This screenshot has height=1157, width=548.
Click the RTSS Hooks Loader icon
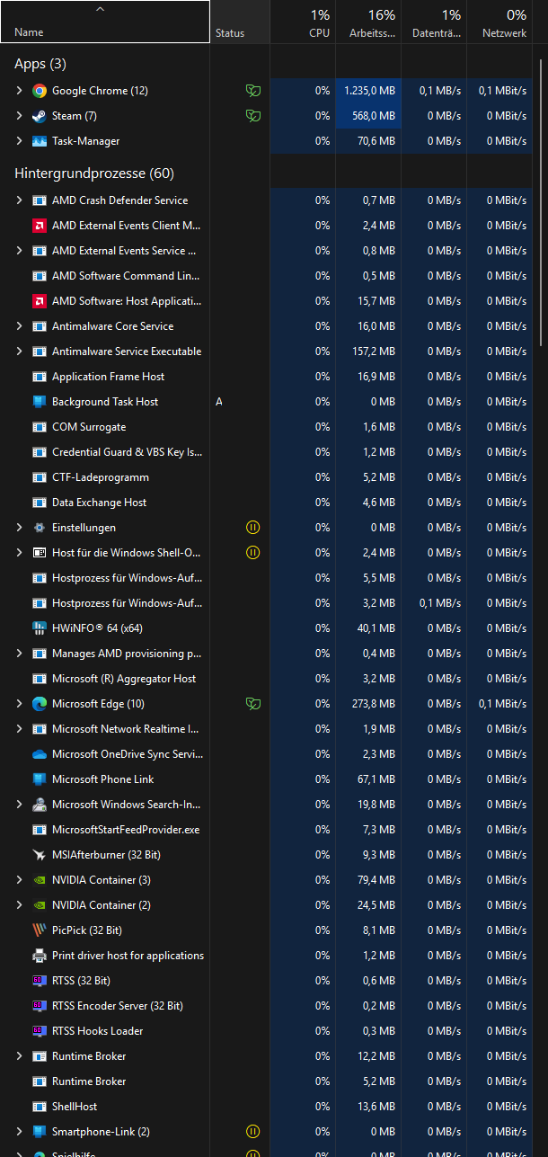click(40, 1031)
